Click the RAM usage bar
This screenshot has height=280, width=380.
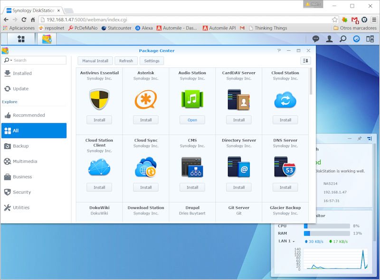[327, 233]
